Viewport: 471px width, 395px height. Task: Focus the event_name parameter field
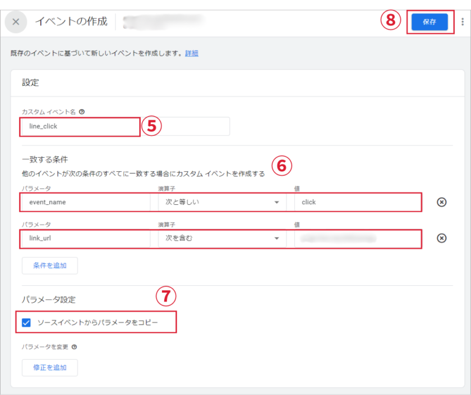pos(85,202)
